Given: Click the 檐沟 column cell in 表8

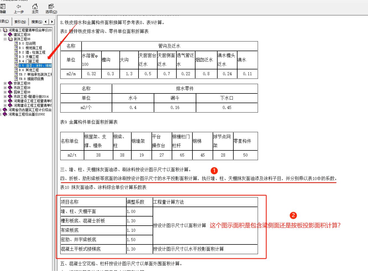Looking at the screenshot, I should 110,60.
